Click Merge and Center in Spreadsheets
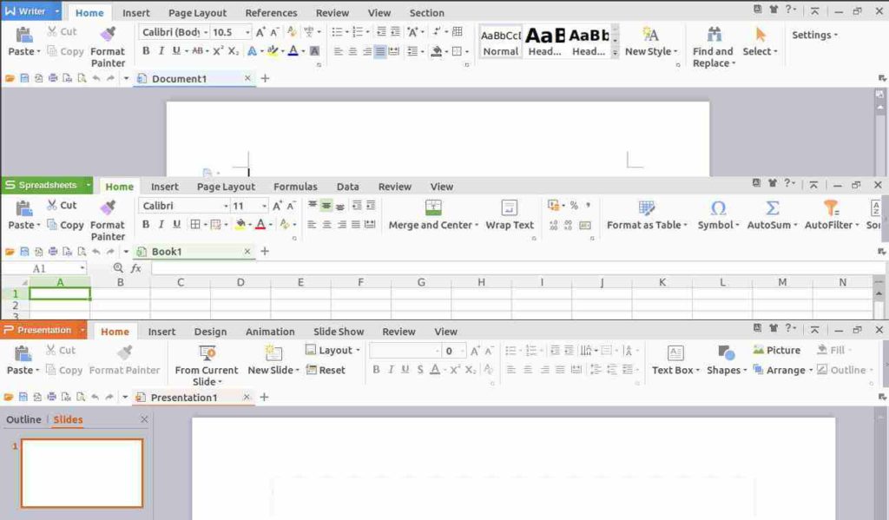This screenshot has width=889, height=520. pyautogui.click(x=433, y=215)
